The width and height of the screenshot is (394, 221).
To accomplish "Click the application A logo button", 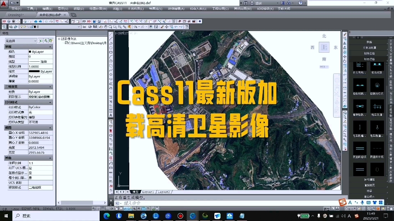I will 4,3.
